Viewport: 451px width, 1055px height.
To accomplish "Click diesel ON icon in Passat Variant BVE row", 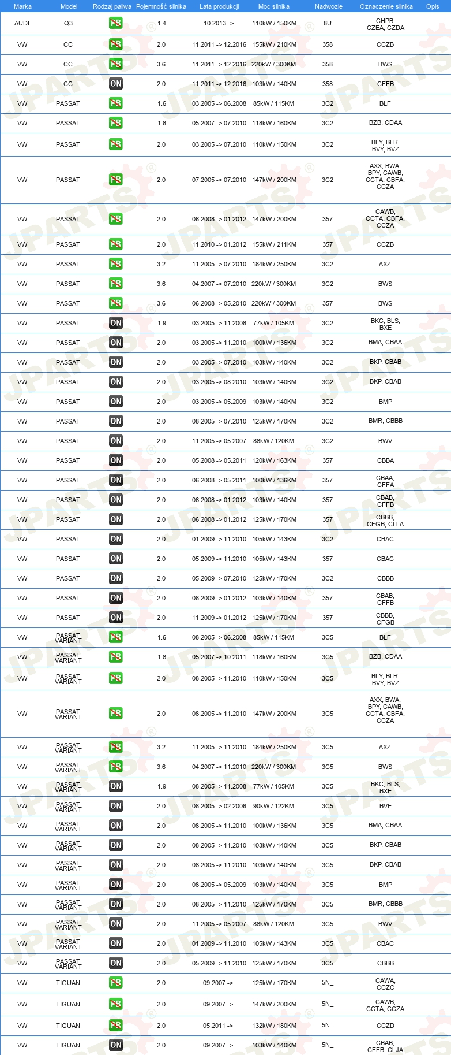I will point(116,806).
